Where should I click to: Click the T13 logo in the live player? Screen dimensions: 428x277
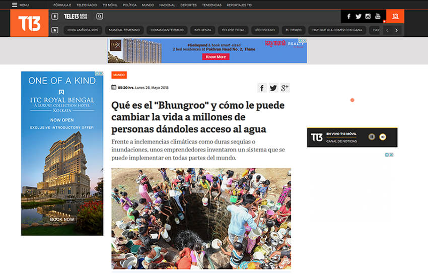317,137
